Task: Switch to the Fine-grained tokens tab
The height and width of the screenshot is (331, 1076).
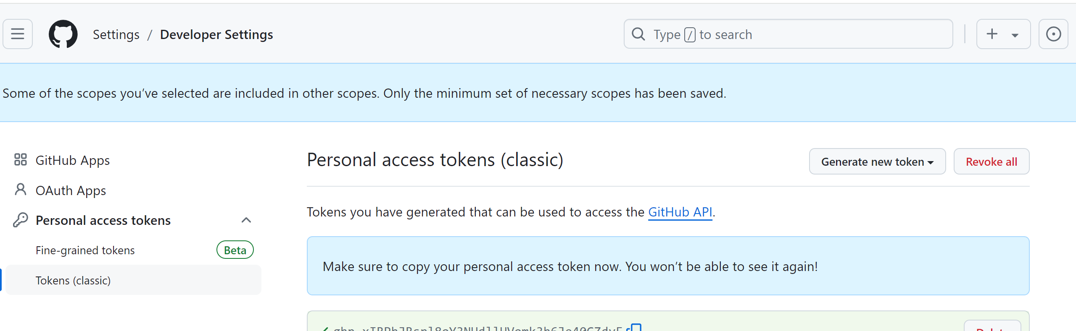Action: tap(85, 250)
